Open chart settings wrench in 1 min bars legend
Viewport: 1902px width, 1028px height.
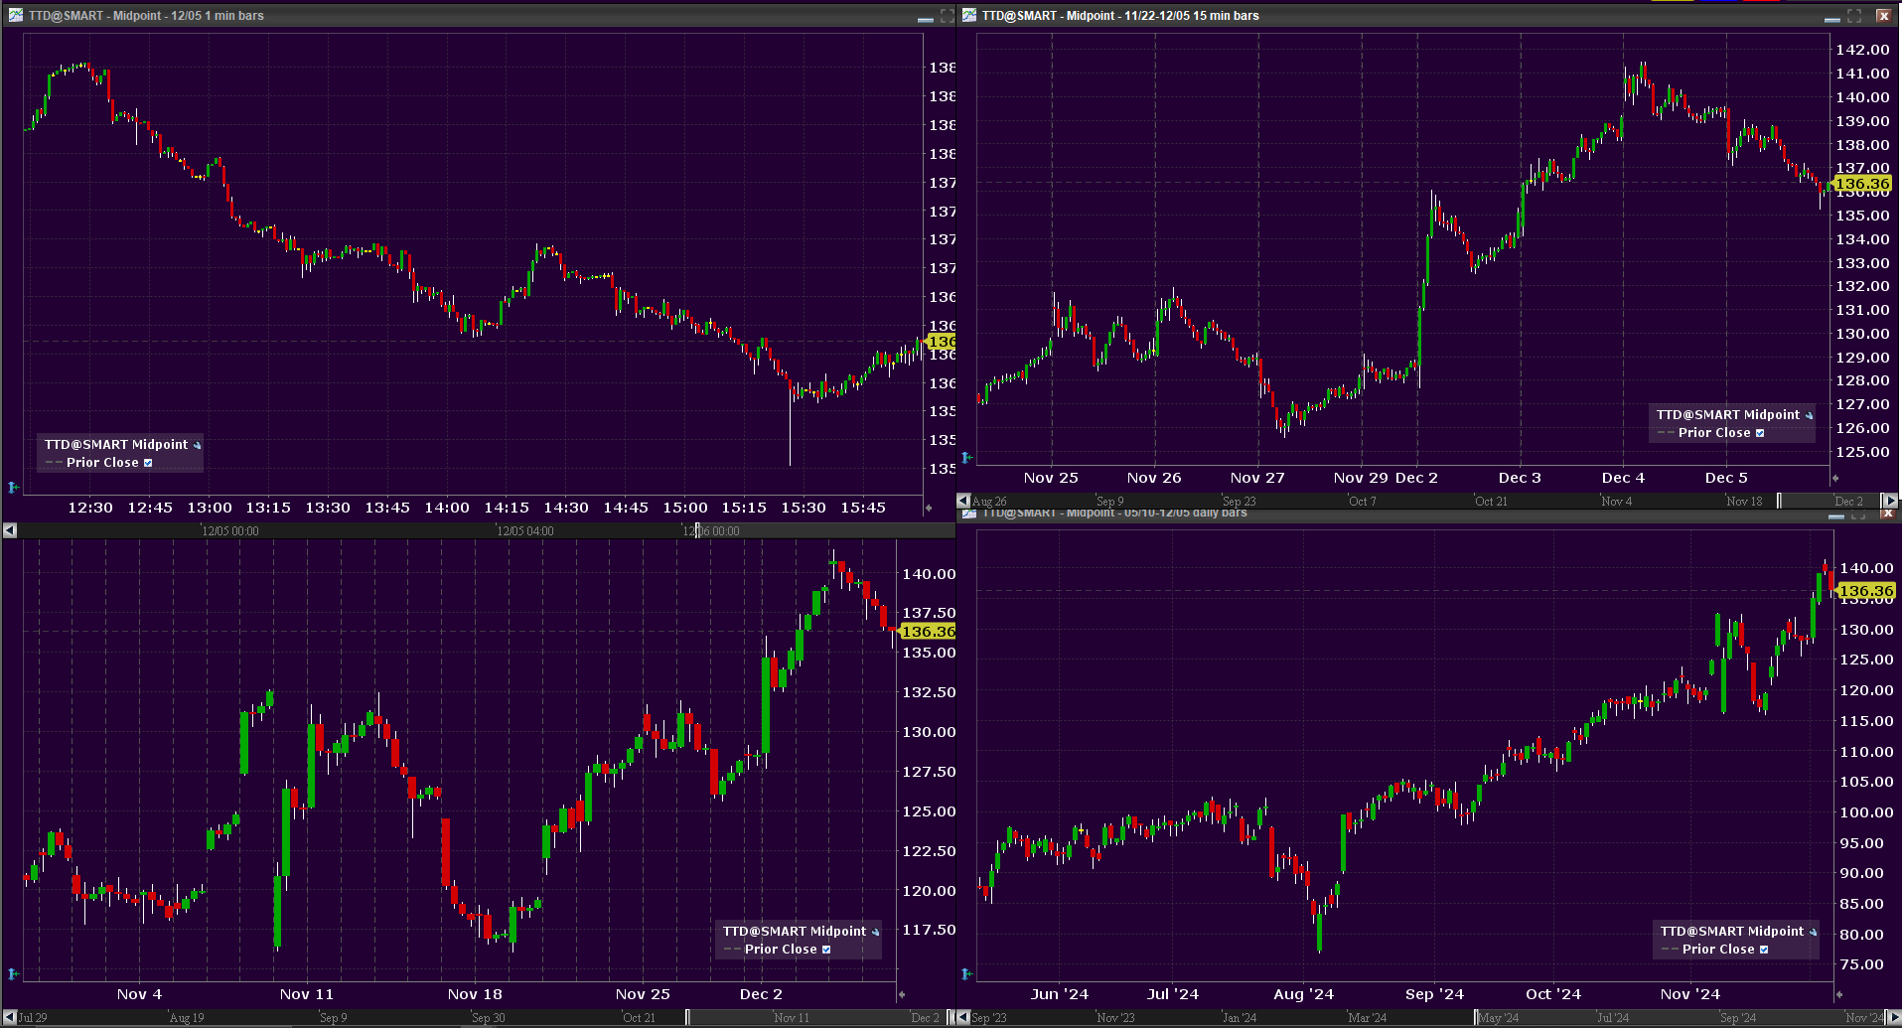197,445
